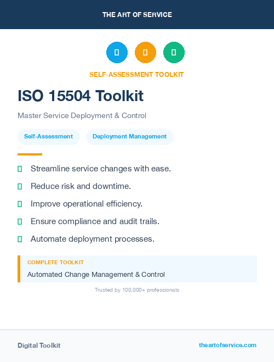This screenshot has width=274, height=362.
Task: Click 'Improve operational efficiency.' text
Action: (87, 204)
